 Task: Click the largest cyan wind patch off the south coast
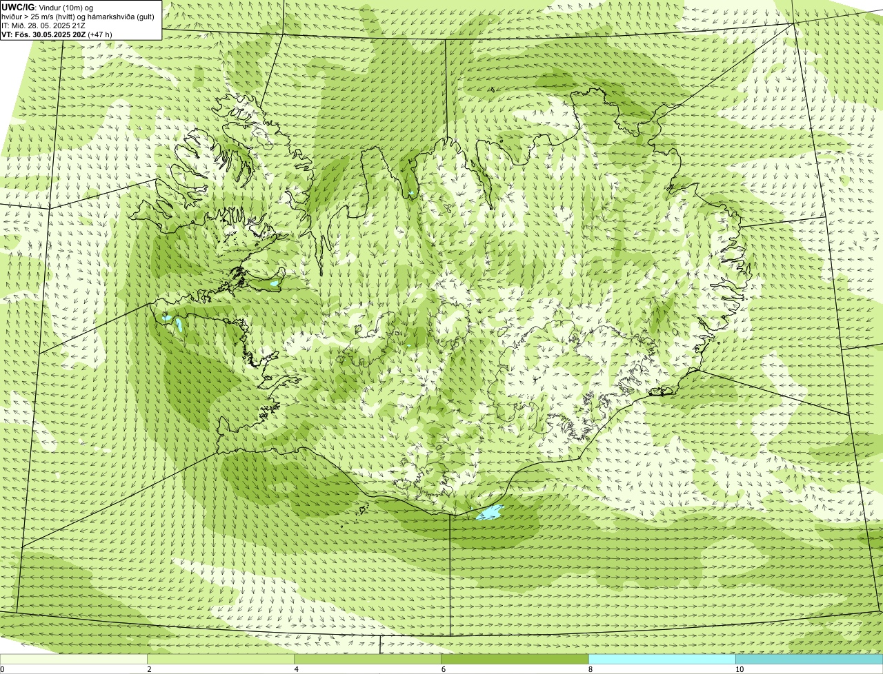[490, 513]
